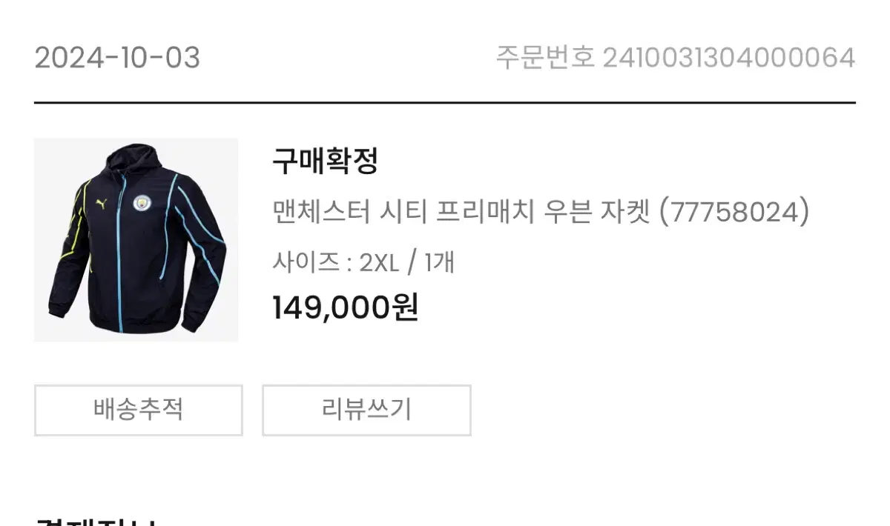
Task: Open the Manchester City jacket product thumbnail
Action: [x=136, y=240]
